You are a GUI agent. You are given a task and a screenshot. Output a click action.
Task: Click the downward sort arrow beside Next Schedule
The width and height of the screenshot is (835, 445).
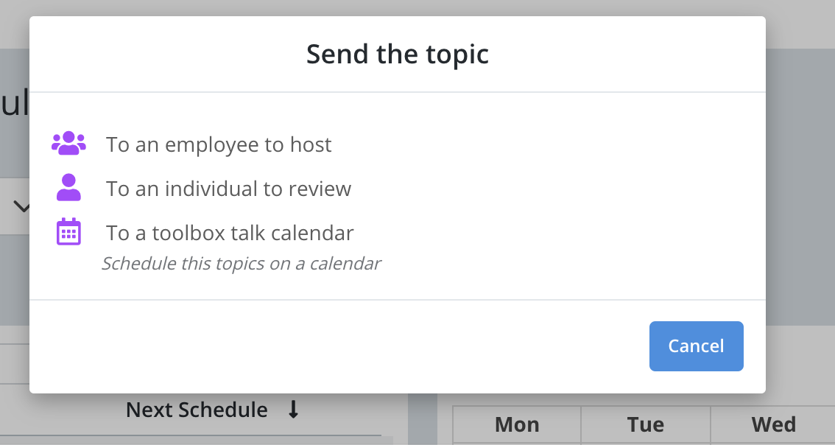click(294, 410)
